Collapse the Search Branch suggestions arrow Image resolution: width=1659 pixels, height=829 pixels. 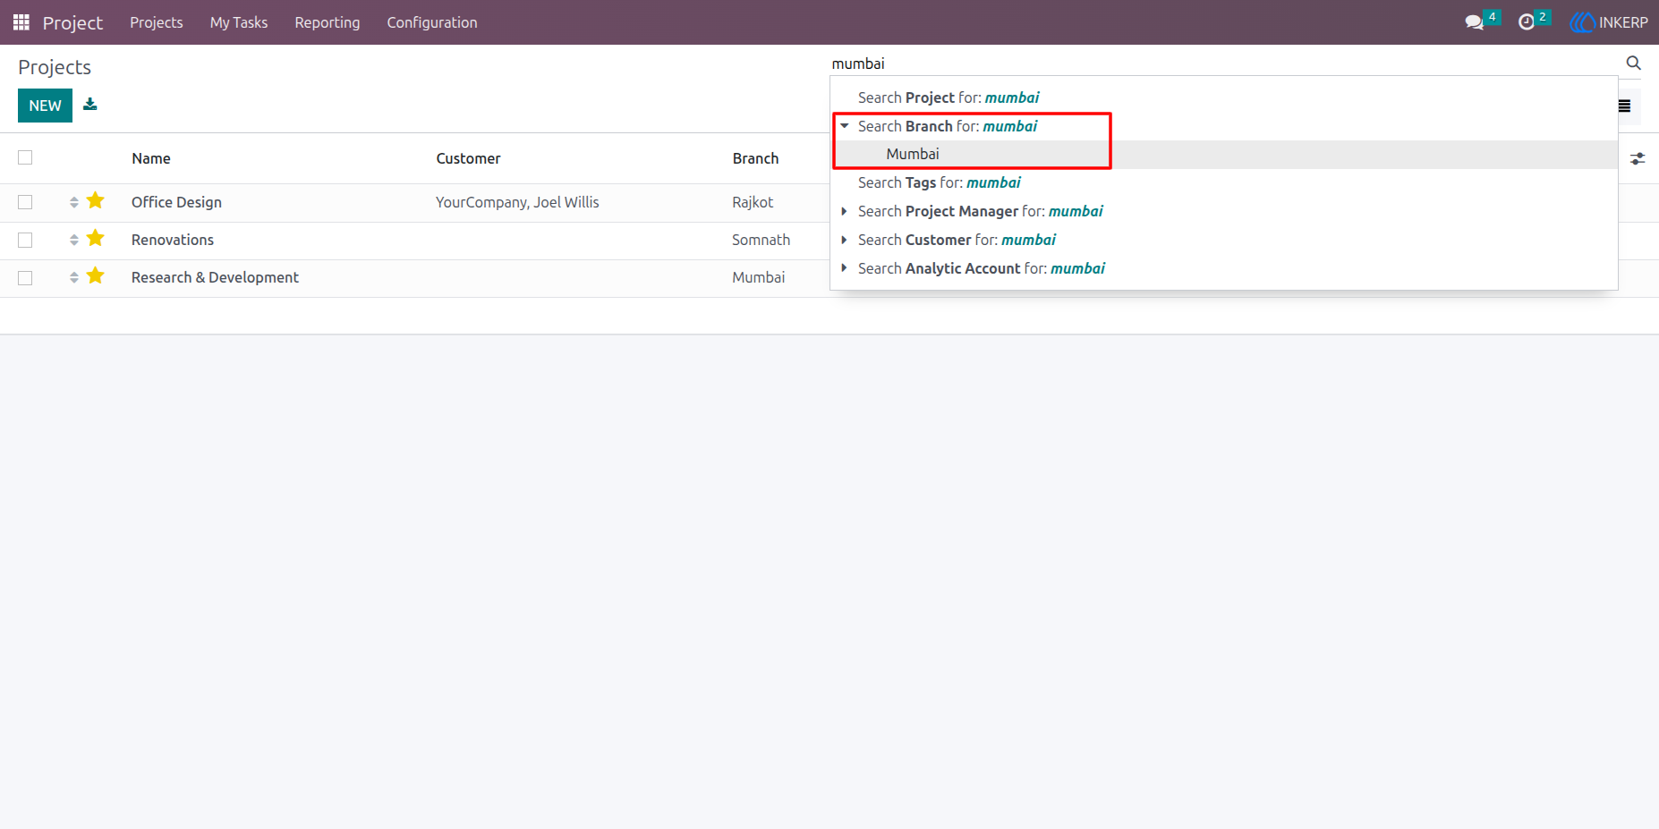[844, 126]
